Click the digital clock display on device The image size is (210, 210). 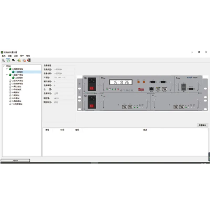121,82
